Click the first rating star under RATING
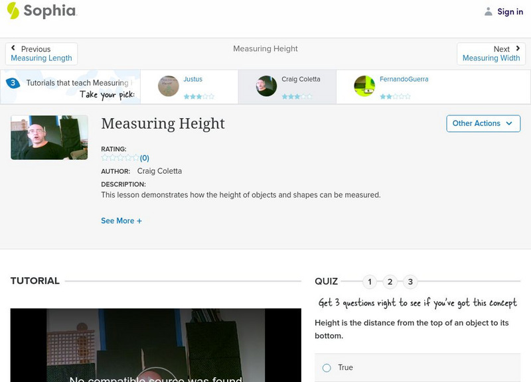The image size is (531, 382). pyautogui.click(x=104, y=158)
